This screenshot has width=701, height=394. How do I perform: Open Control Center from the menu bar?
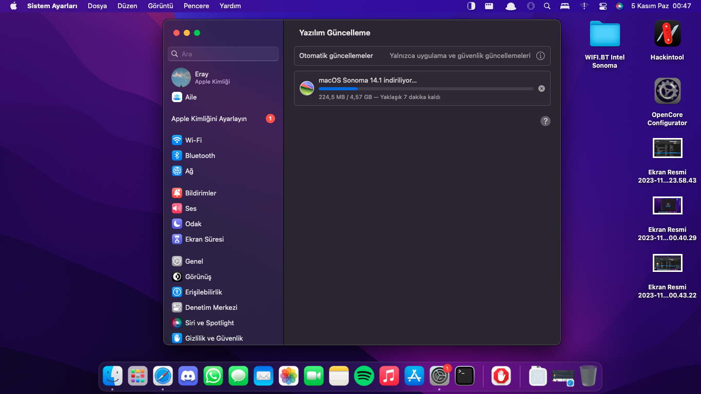point(602,6)
